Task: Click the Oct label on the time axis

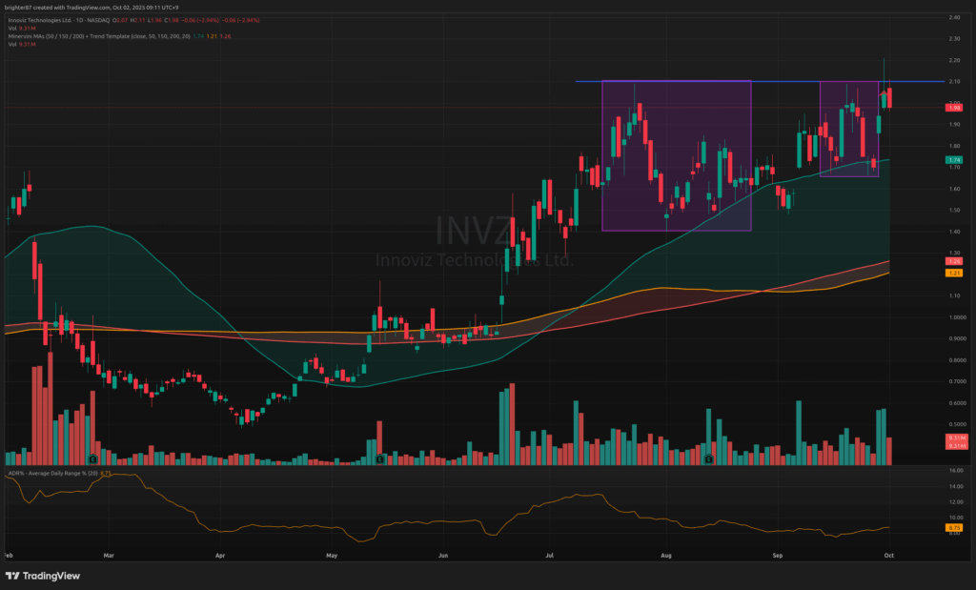Action: pyautogui.click(x=888, y=553)
